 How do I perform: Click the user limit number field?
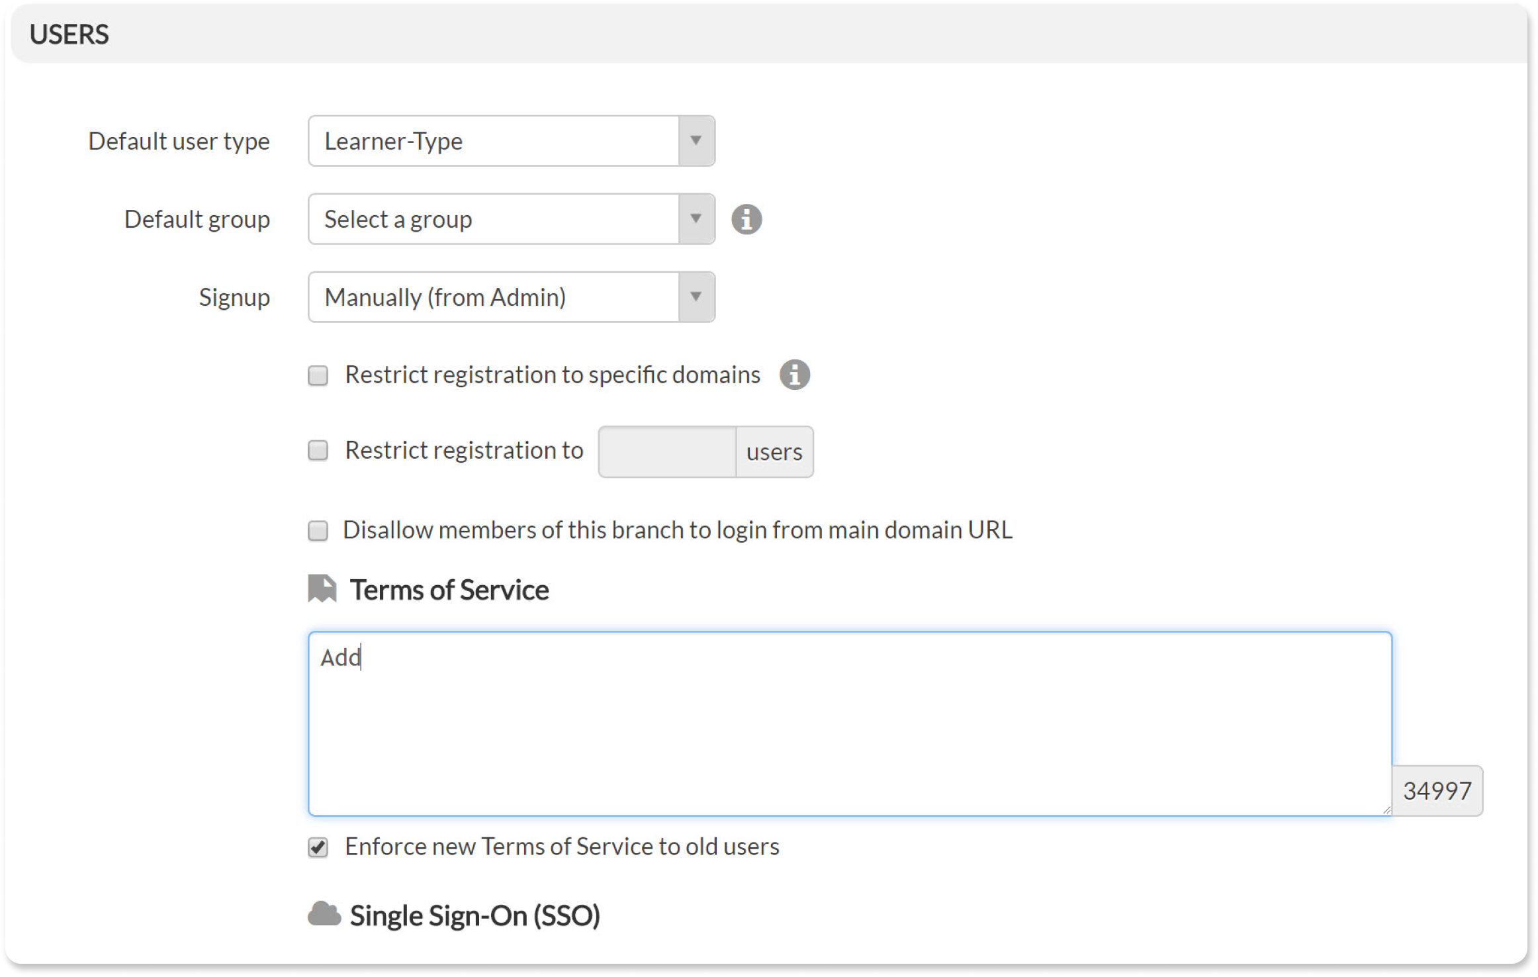pos(667,452)
